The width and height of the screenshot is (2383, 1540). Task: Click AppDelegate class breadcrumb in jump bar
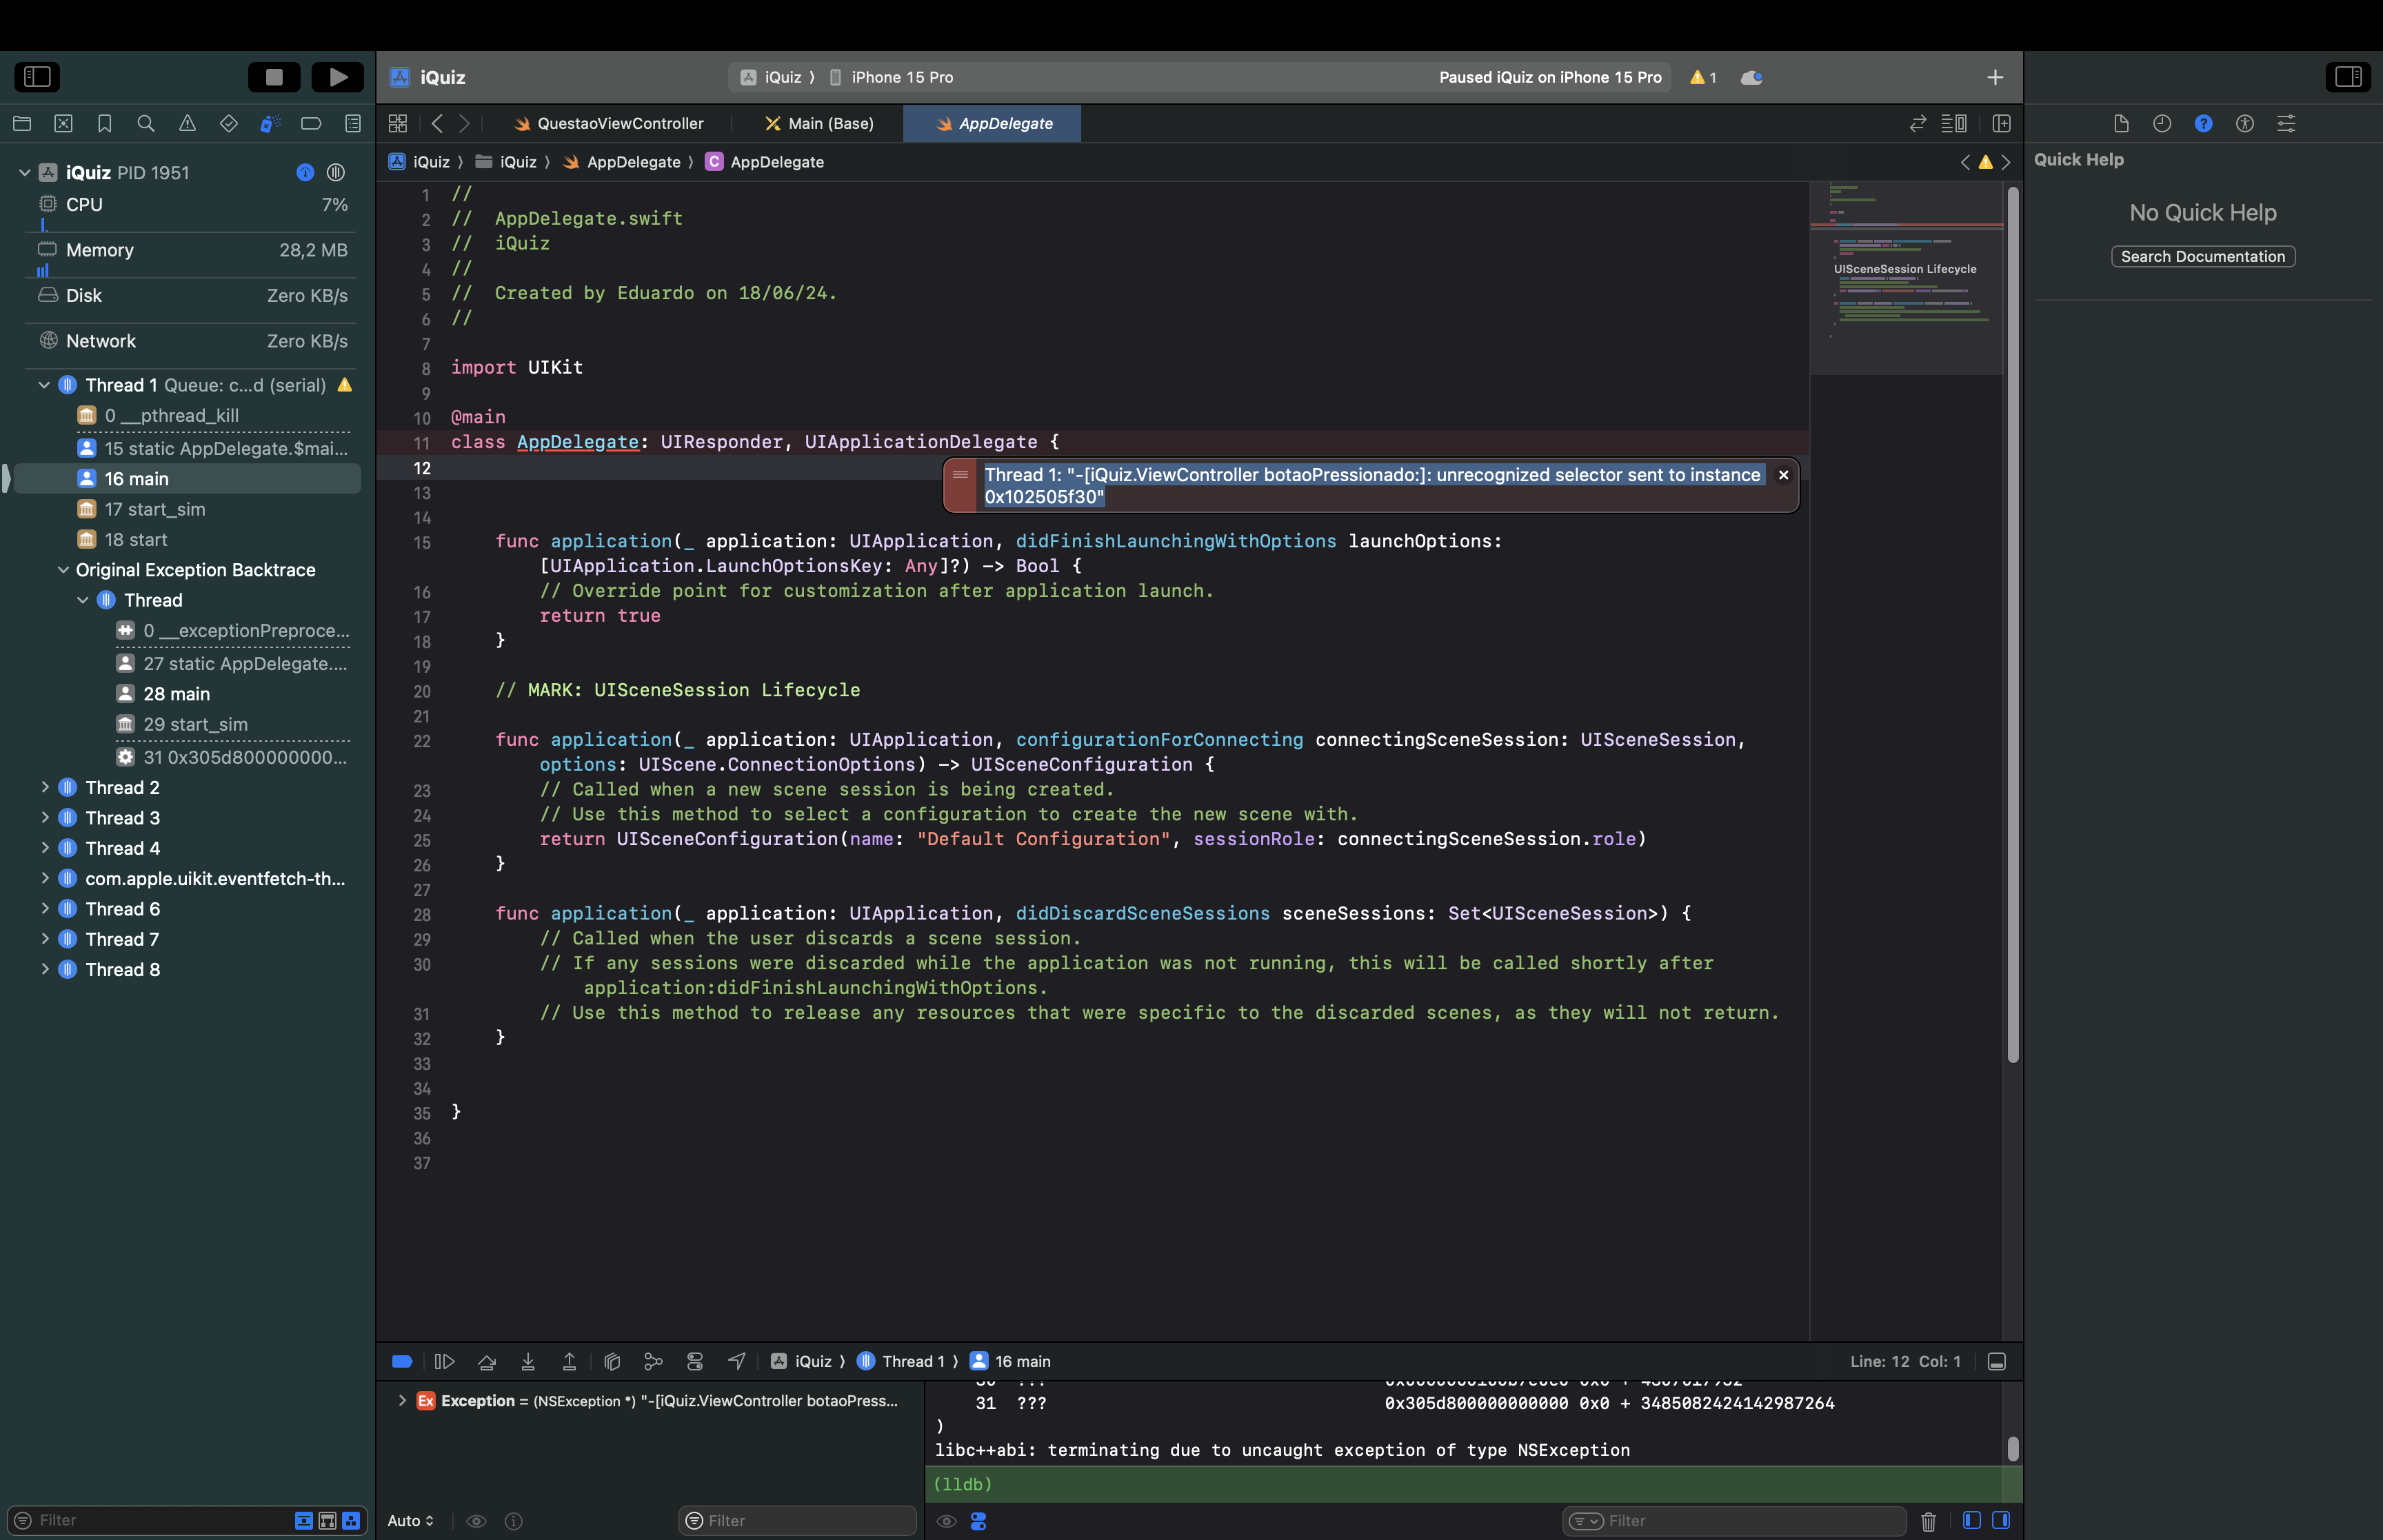765,162
